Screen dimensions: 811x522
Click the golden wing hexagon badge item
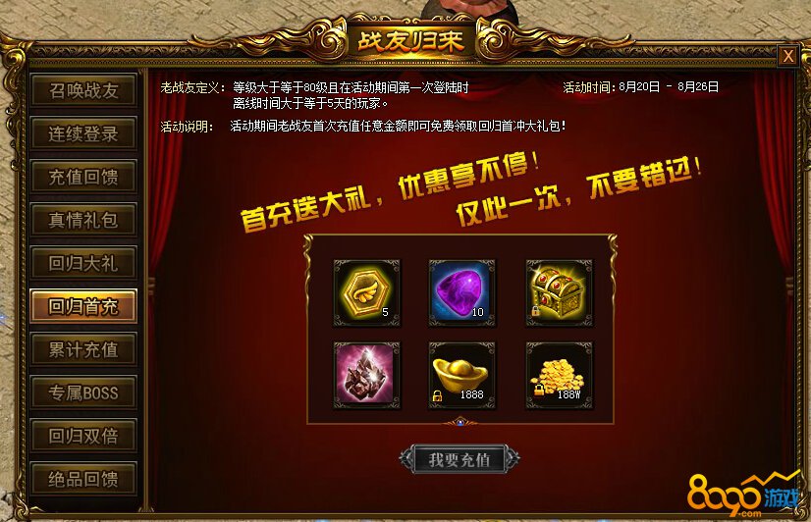pyautogui.click(x=366, y=293)
